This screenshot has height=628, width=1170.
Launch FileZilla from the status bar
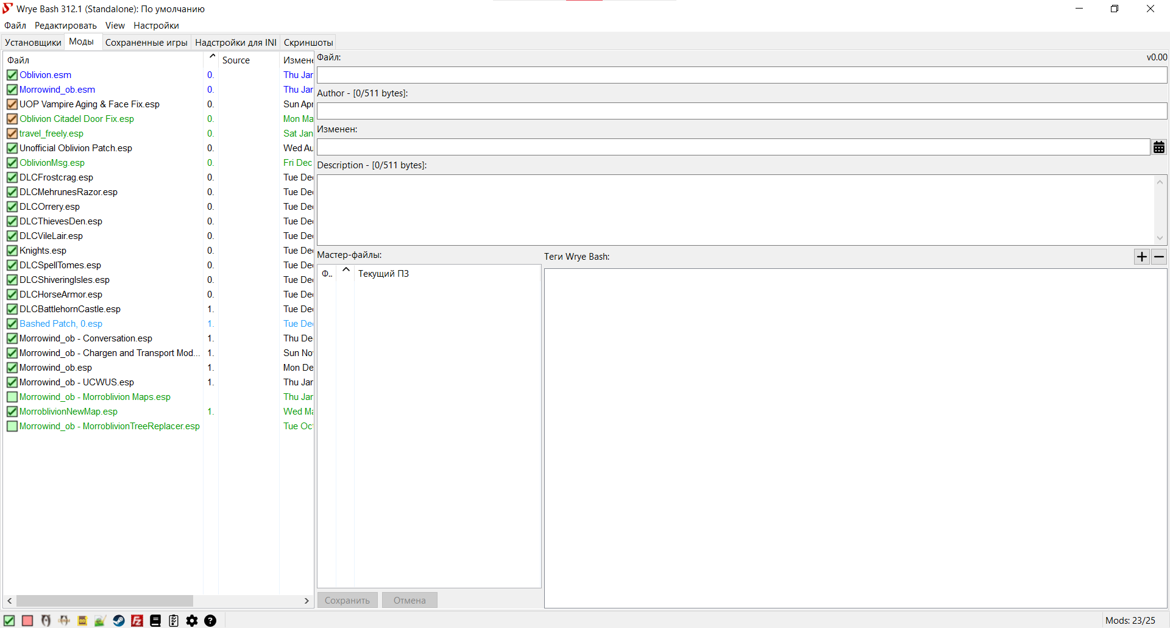[x=137, y=621]
